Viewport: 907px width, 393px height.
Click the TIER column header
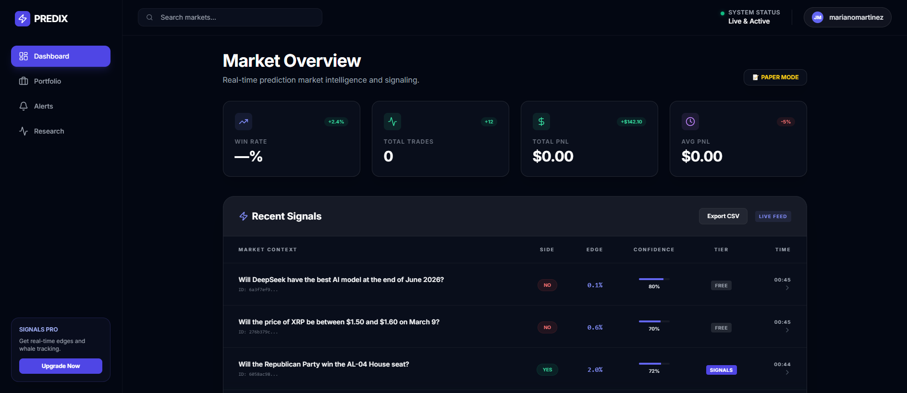tap(721, 250)
